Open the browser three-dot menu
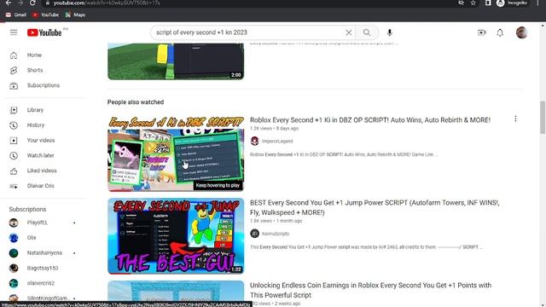Viewport: 546px width, 307px height. coord(538,3)
